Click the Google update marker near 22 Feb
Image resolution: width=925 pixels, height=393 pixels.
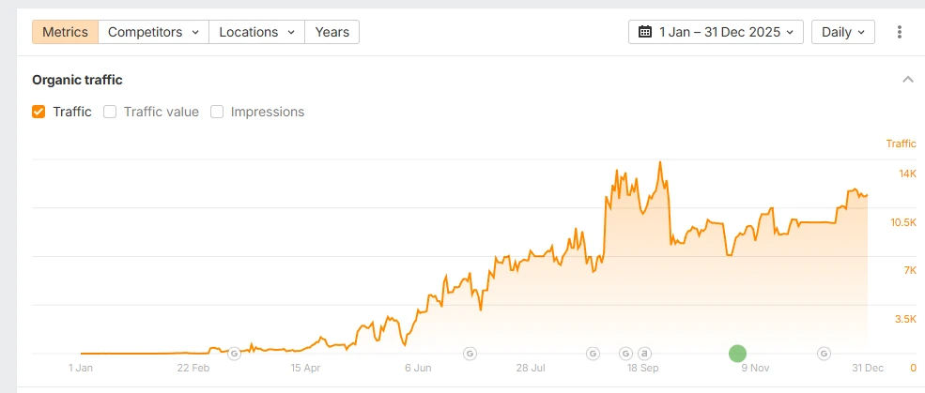pyautogui.click(x=234, y=354)
